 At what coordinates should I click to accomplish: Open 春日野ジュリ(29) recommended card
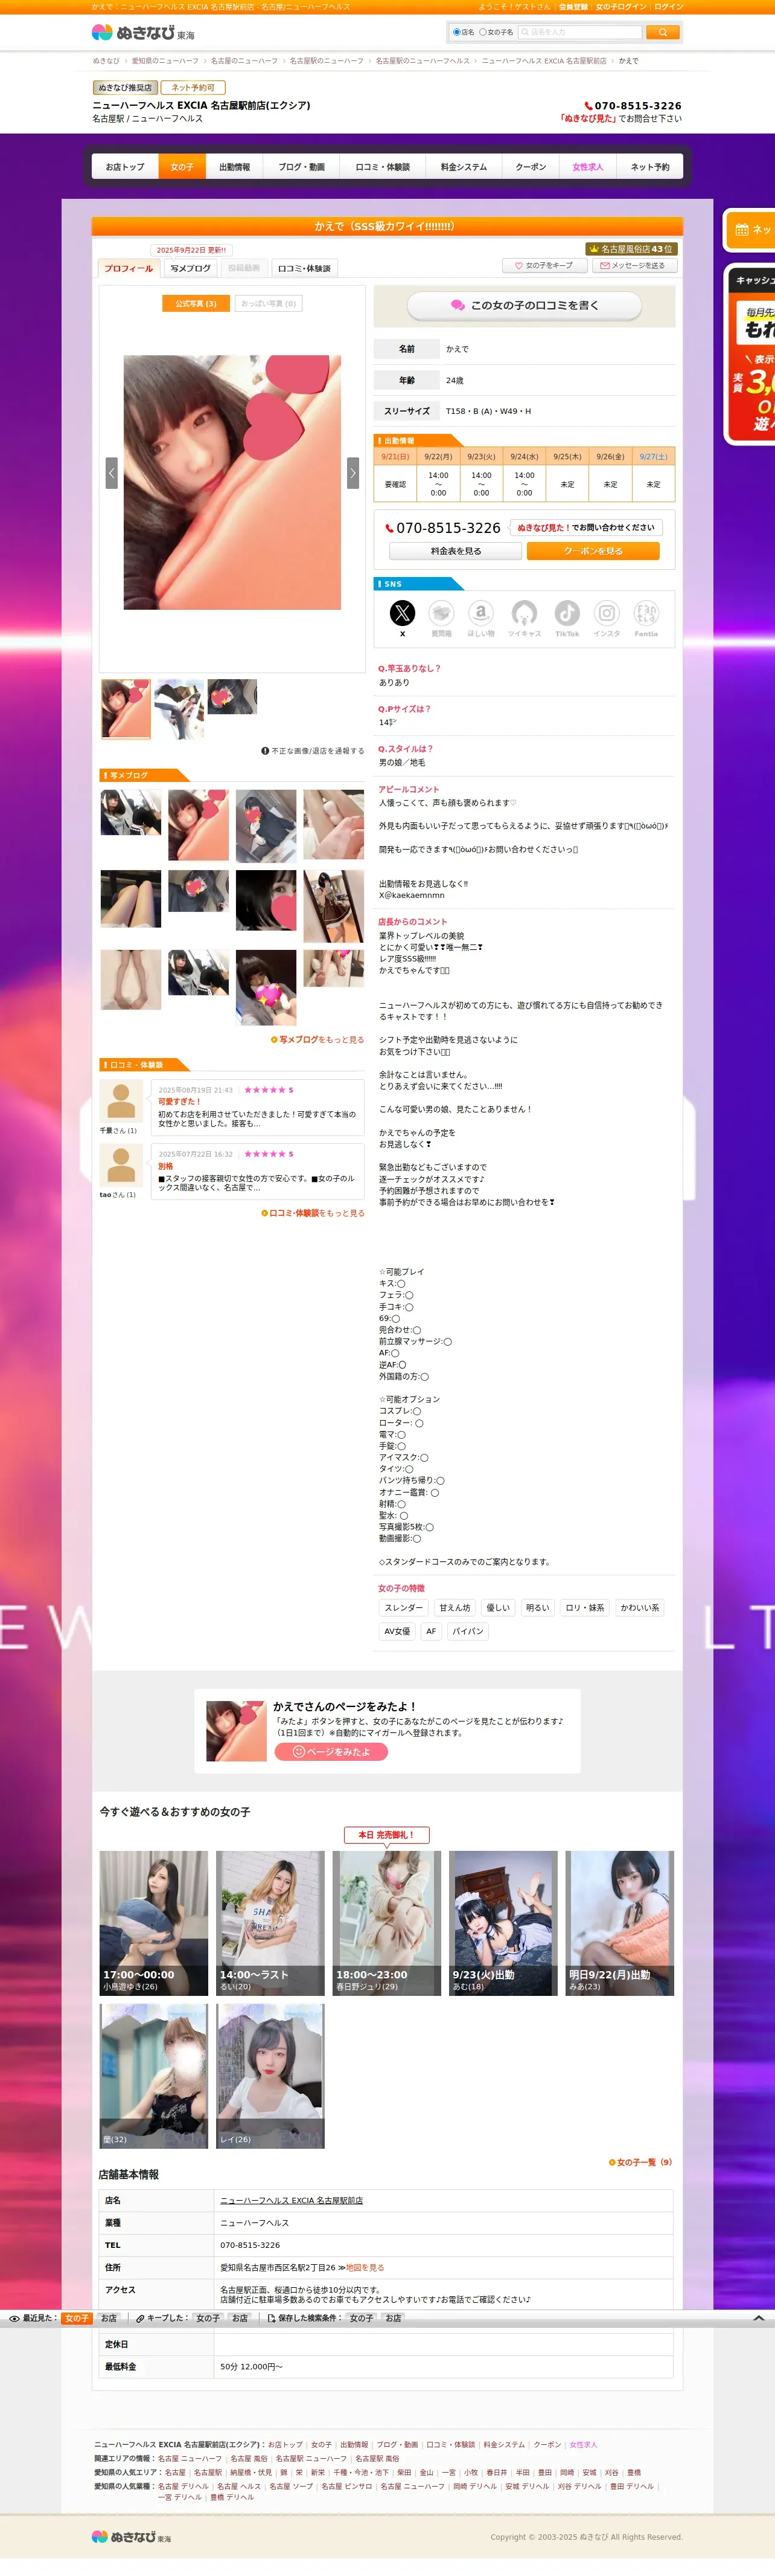coord(386,1923)
